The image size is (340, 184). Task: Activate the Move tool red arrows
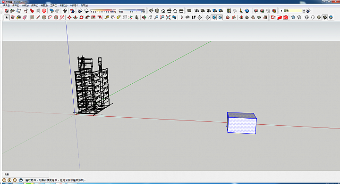pos(69,17)
